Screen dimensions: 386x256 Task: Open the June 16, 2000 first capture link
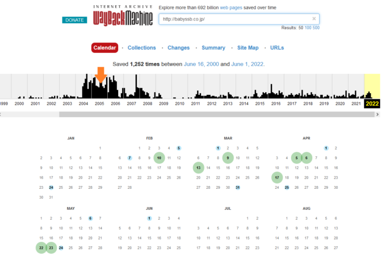tap(196, 64)
